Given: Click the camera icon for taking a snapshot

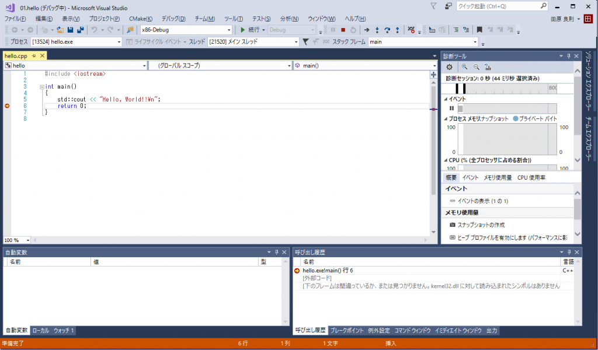Looking at the screenshot, I should click(453, 225).
